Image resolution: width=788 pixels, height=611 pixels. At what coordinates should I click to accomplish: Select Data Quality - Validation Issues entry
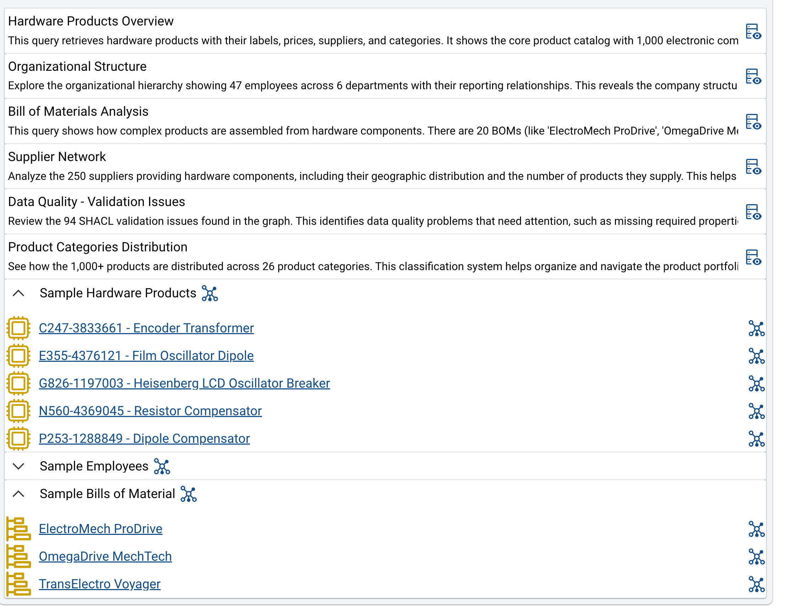point(96,202)
